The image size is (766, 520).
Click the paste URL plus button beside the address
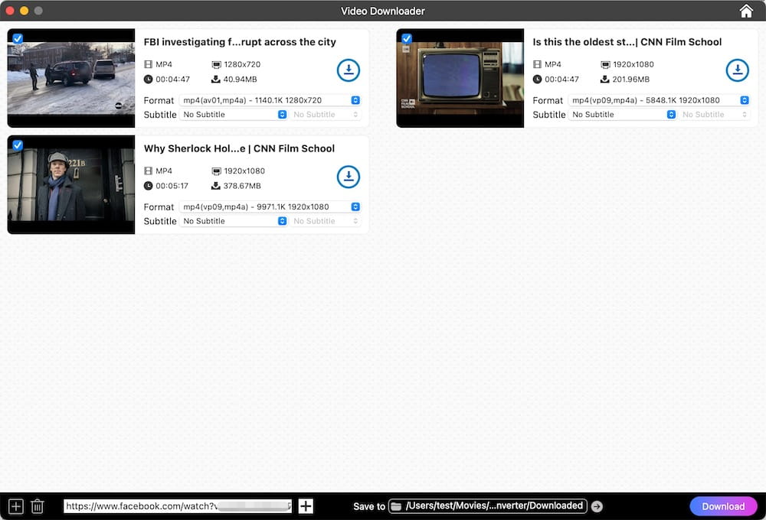pyautogui.click(x=306, y=505)
